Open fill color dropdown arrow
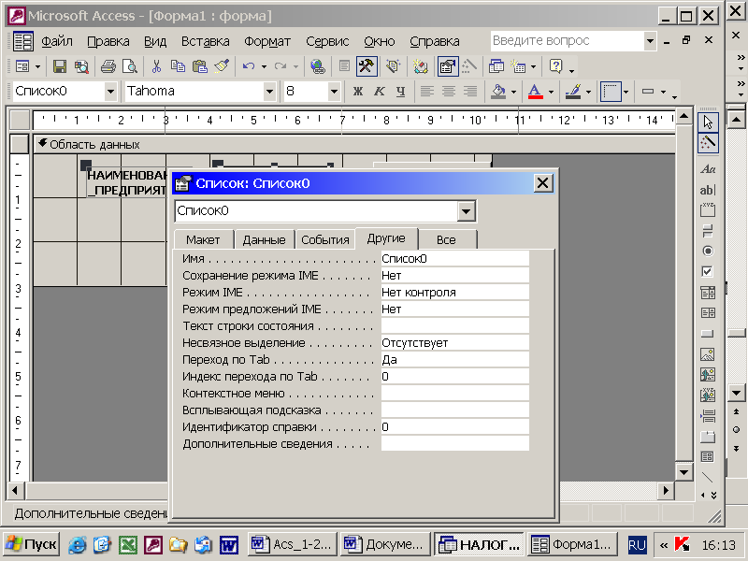The width and height of the screenshot is (748, 561). (513, 92)
